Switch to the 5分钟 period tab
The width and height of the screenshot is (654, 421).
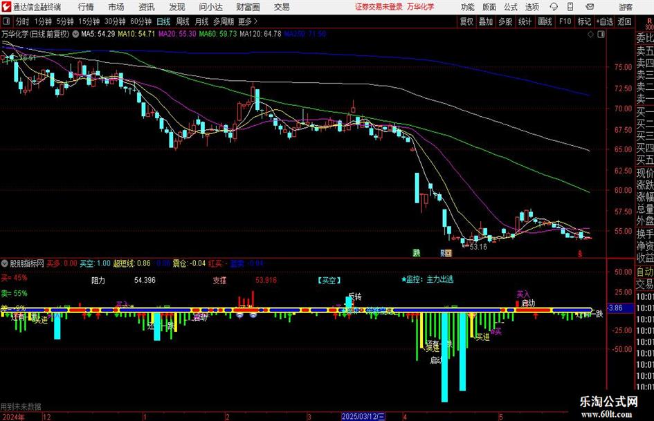pyautogui.click(x=64, y=21)
